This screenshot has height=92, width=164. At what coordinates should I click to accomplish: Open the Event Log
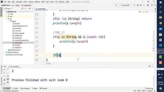[149, 88]
